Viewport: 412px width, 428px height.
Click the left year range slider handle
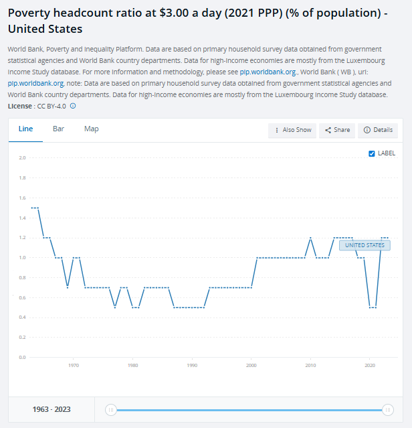coord(111,410)
